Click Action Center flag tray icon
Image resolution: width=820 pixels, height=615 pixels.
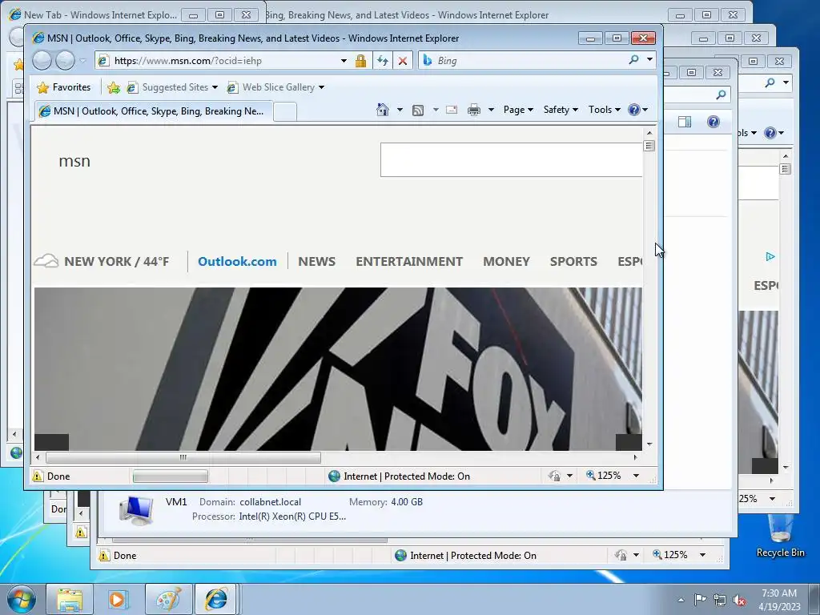tap(700, 599)
